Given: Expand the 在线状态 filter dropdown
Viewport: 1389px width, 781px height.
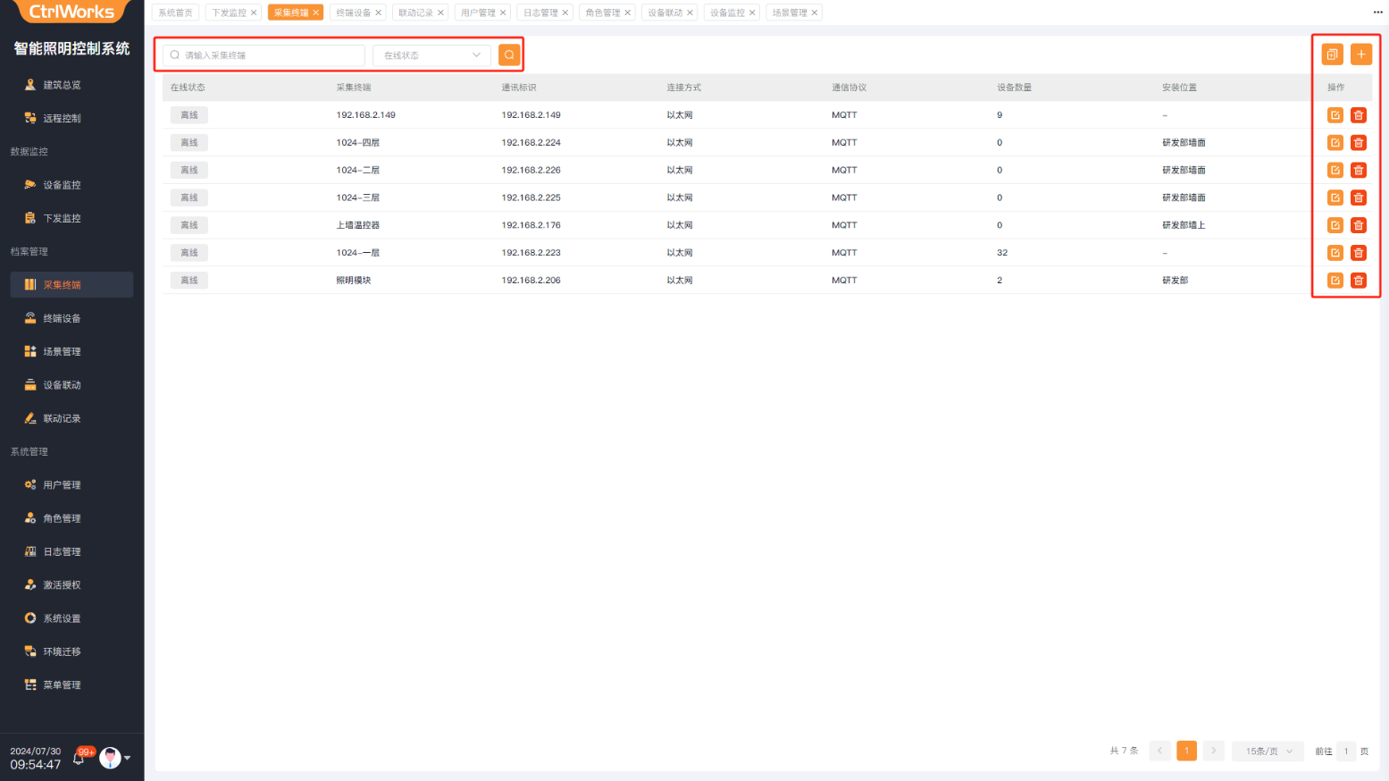Looking at the screenshot, I should point(431,55).
